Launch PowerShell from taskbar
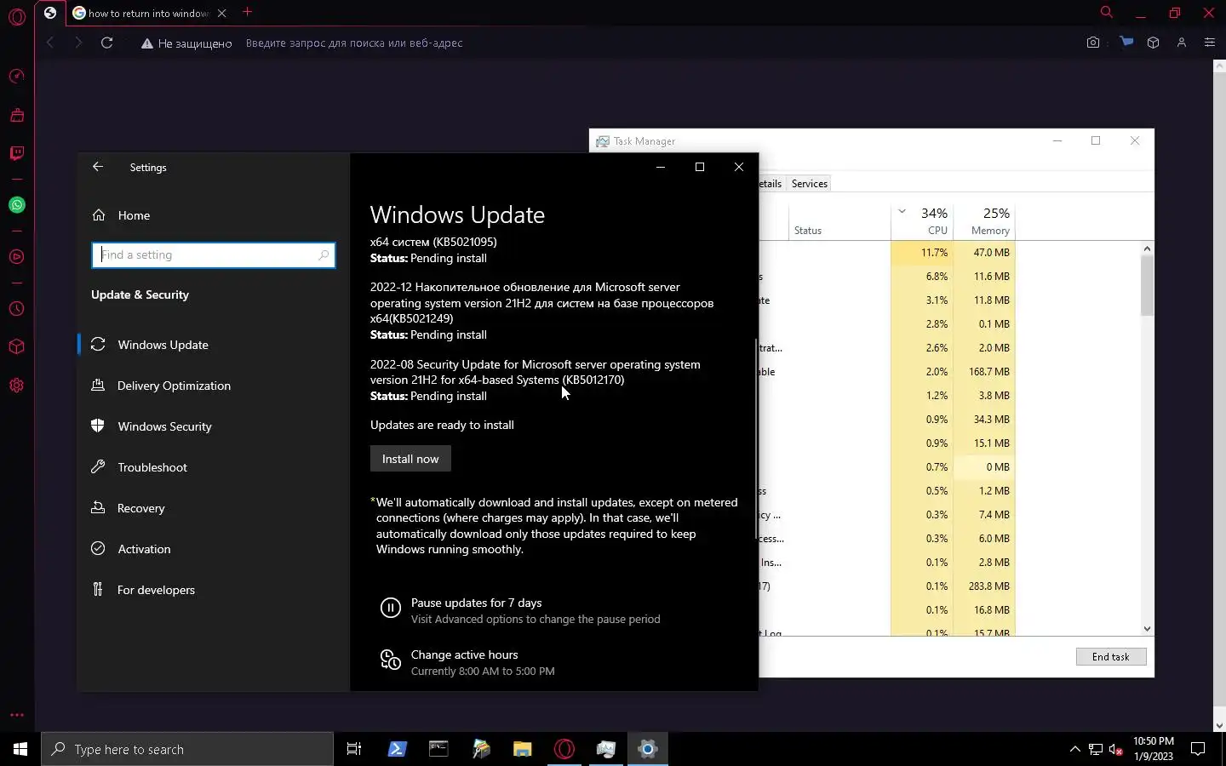 (397, 749)
